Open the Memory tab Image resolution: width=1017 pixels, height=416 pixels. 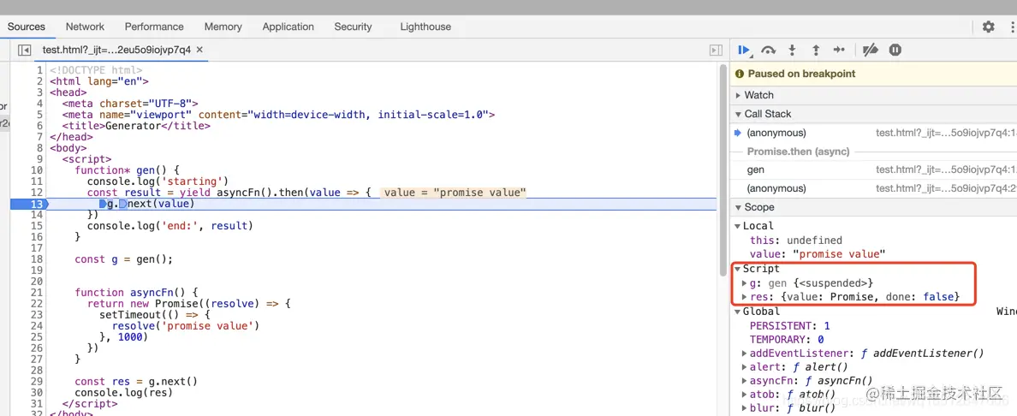click(223, 27)
